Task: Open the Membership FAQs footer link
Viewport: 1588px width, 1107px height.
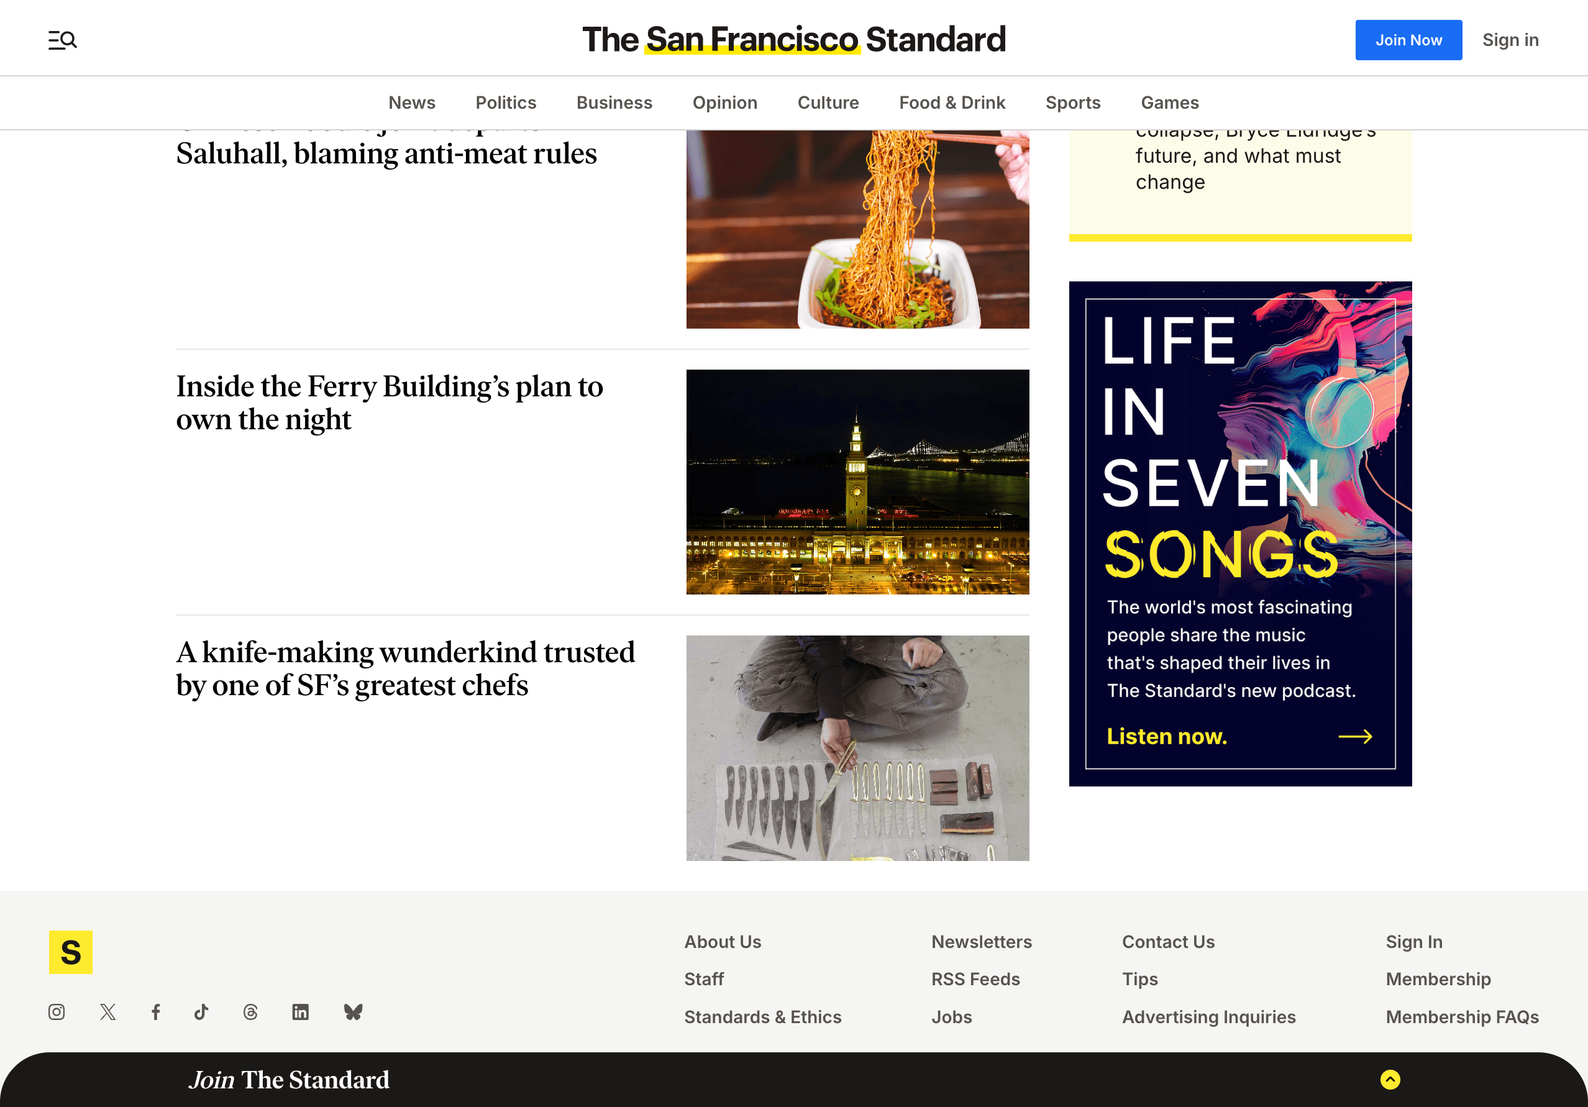Action: [1461, 1016]
